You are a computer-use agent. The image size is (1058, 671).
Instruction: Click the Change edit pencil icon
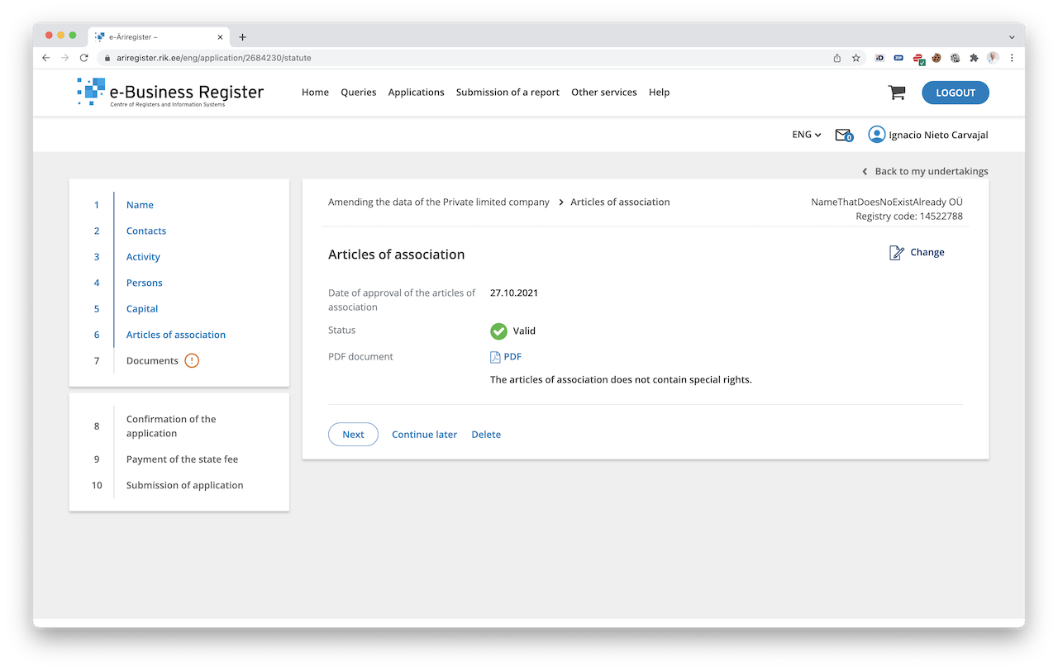click(897, 253)
